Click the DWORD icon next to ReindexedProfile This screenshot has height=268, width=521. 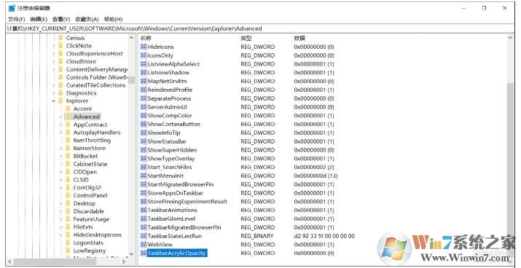point(144,90)
